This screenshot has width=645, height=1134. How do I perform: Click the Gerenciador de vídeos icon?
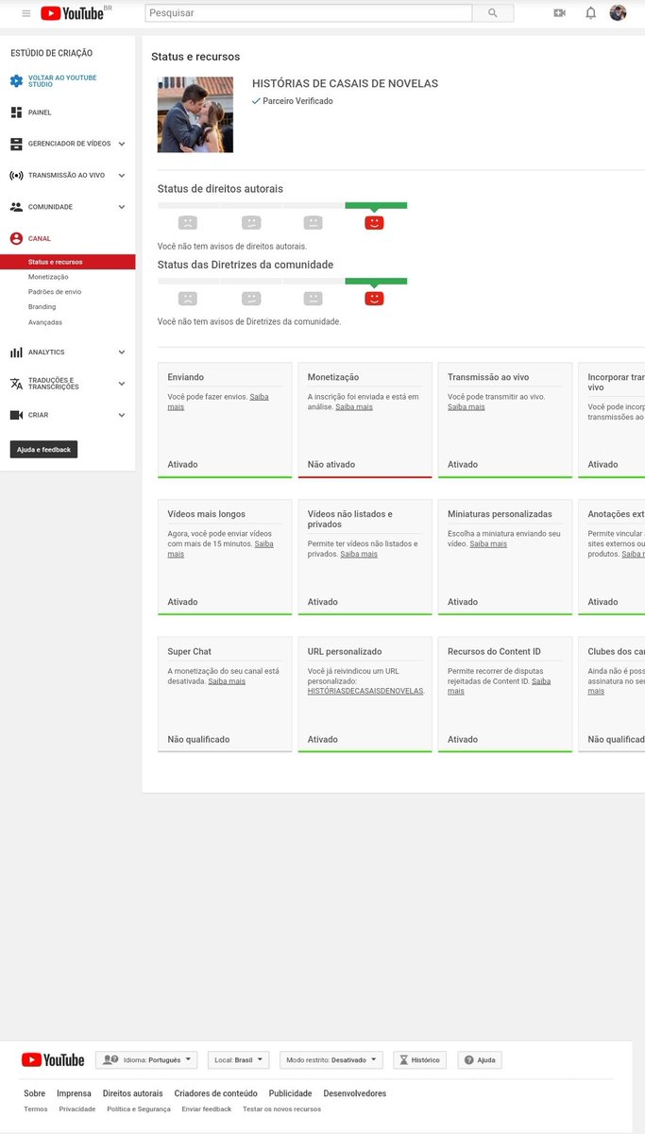(x=16, y=144)
